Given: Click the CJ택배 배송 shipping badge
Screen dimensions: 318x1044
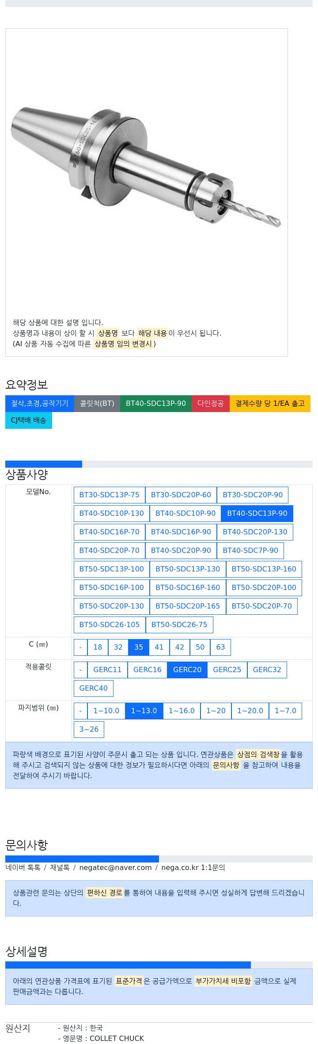Looking at the screenshot, I should point(29,420).
